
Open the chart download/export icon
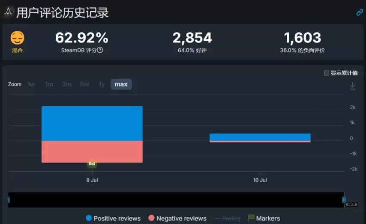(x=352, y=86)
